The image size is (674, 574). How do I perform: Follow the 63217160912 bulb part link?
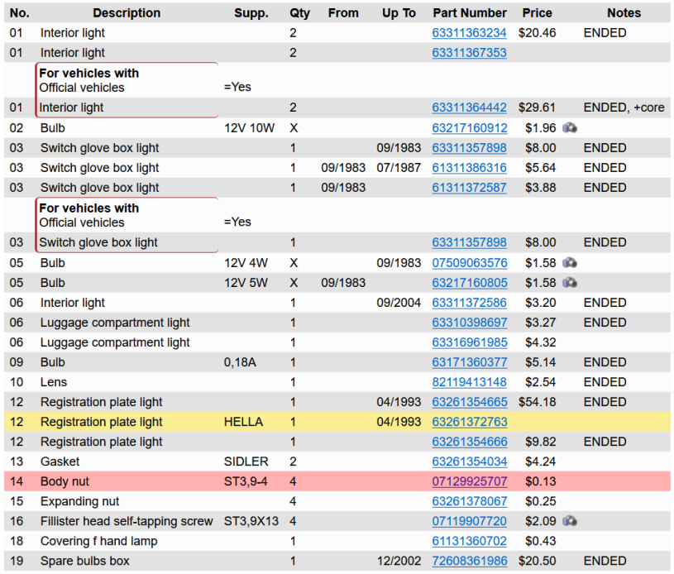coord(469,128)
